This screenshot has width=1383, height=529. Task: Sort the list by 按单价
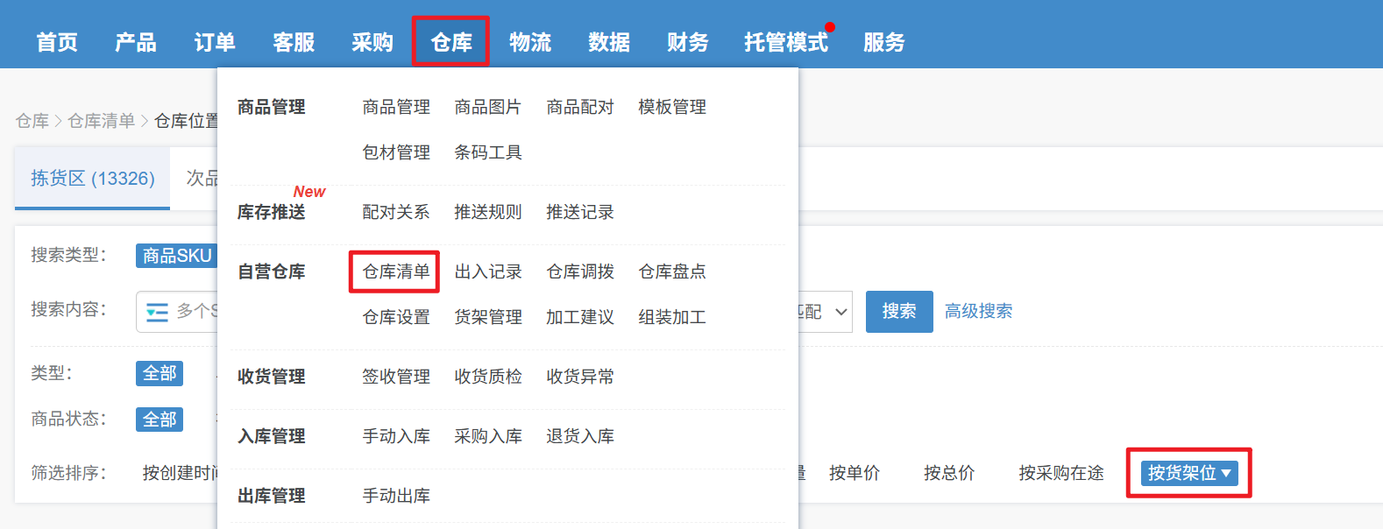854,473
